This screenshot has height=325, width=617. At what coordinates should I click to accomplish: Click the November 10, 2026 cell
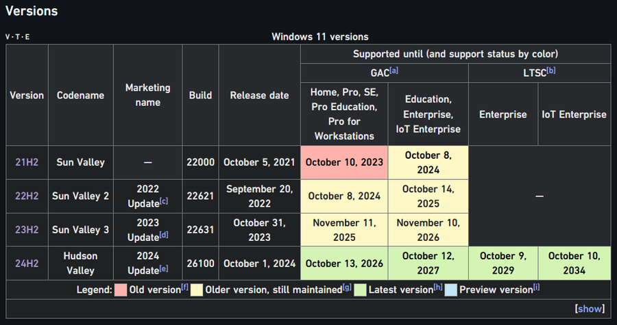(428, 230)
